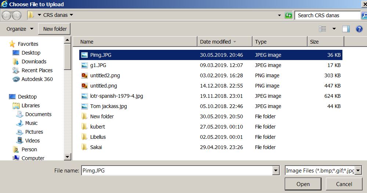Select Documents in the navigation tree

(39, 114)
